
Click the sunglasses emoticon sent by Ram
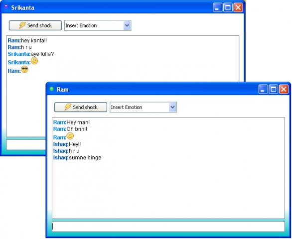pyautogui.click(x=24, y=69)
